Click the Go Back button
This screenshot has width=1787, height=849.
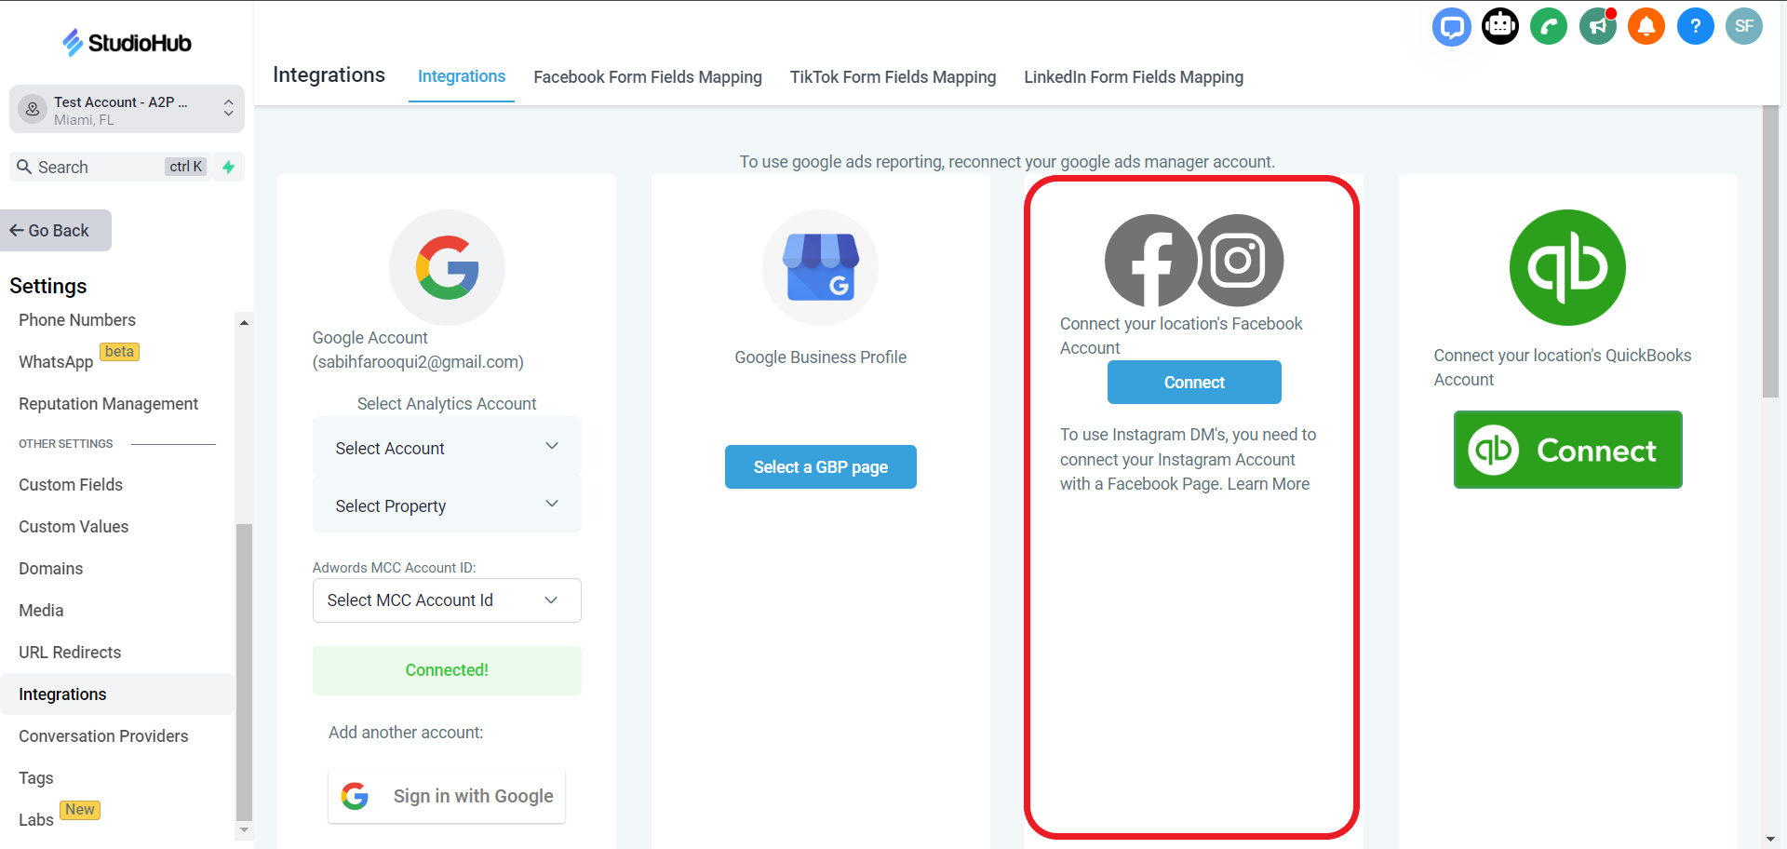point(56,230)
